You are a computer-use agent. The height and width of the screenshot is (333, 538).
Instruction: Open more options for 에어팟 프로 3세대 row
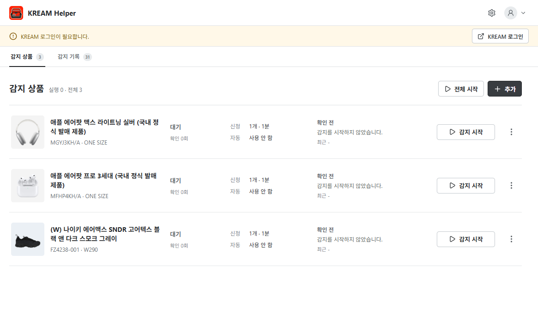pyautogui.click(x=511, y=186)
